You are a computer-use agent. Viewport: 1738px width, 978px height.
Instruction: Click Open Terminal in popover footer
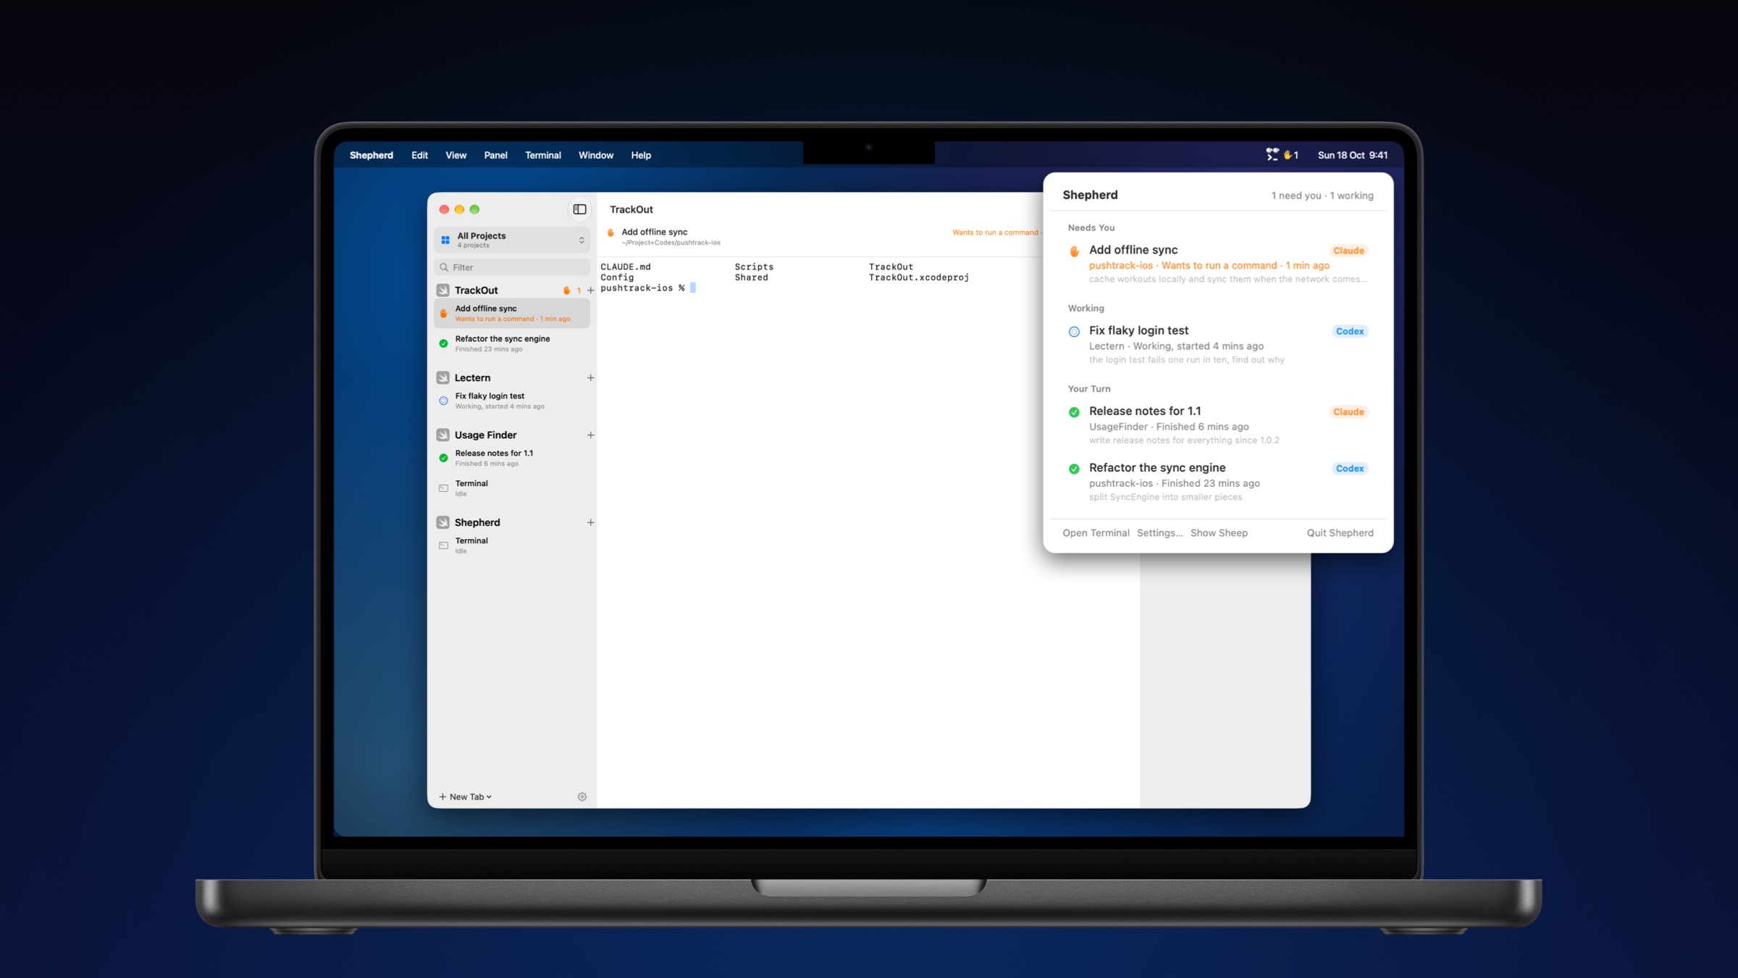pos(1096,533)
